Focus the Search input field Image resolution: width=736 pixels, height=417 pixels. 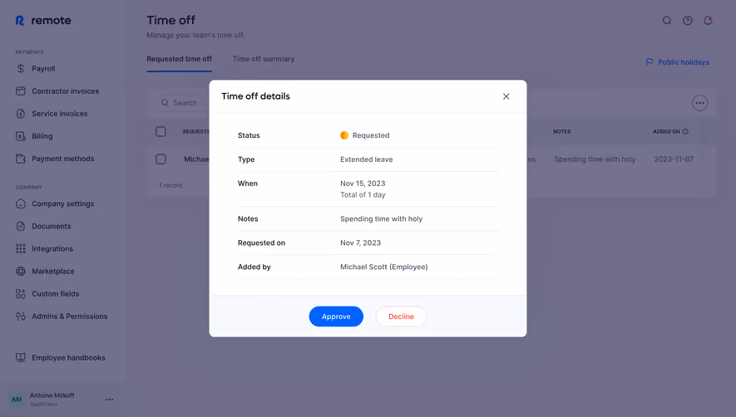tap(183, 103)
